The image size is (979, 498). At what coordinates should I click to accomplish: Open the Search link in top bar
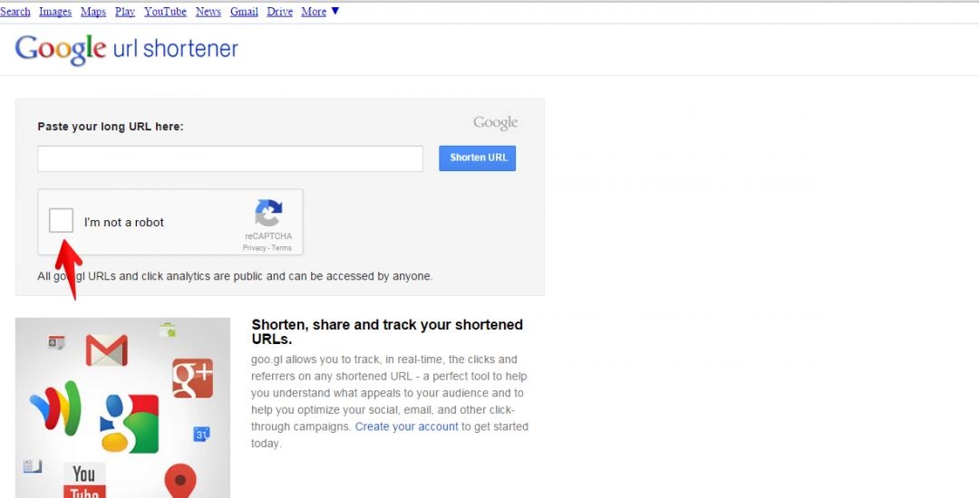click(15, 12)
